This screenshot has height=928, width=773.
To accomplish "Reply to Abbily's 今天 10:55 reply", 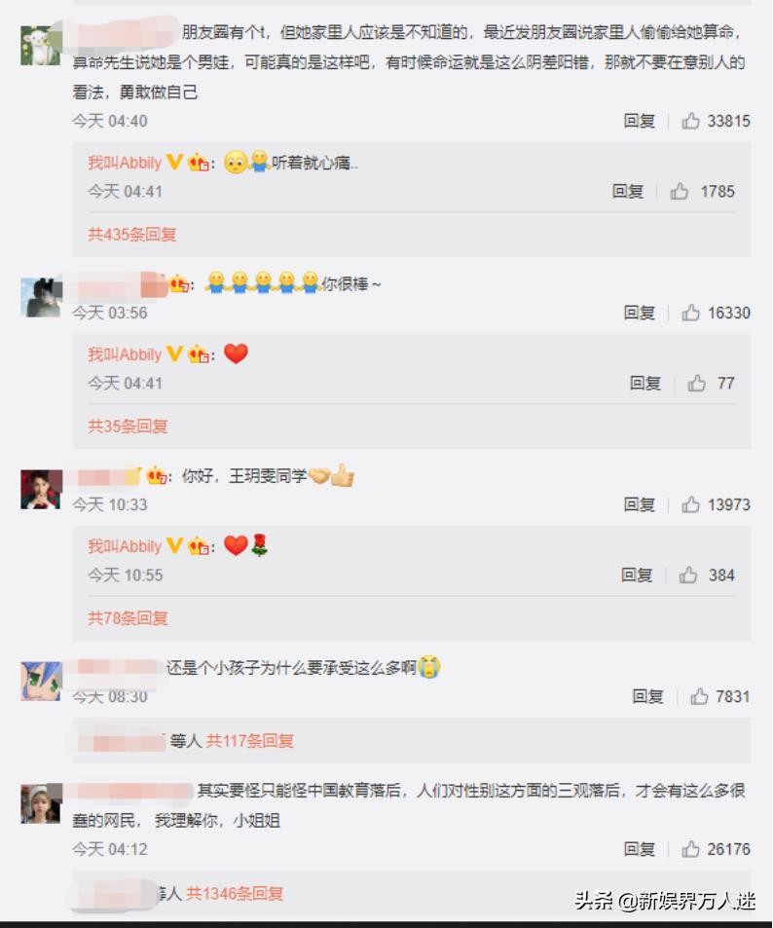I will coord(637,575).
